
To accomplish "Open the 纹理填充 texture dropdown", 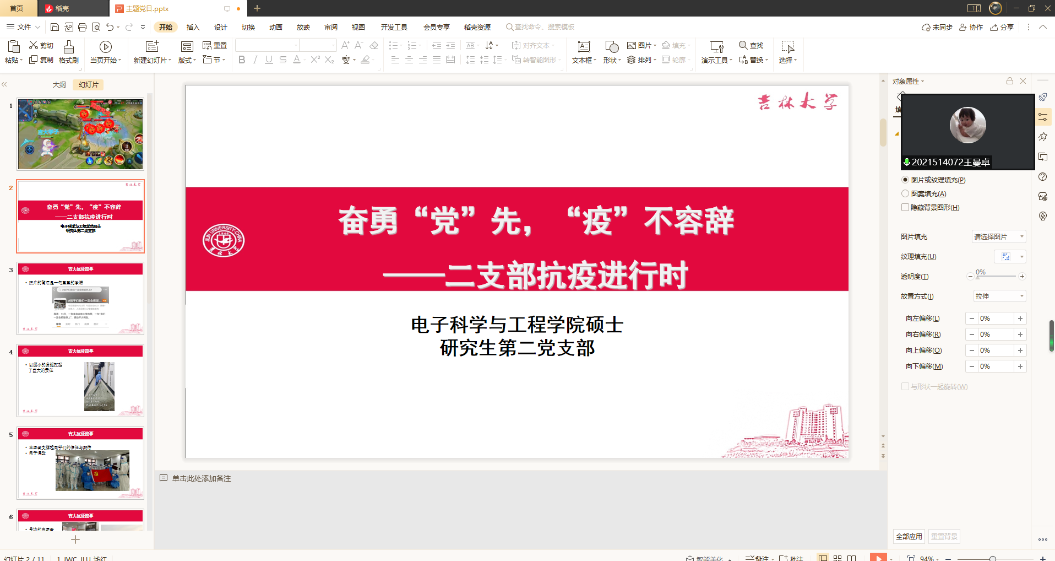I will pyautogui.click(x=1010, y=257).
